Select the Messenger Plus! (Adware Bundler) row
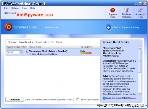148x109 pixels. point(53,52)
